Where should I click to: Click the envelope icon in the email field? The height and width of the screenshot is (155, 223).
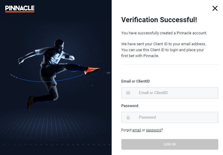[x=128, y=93]
